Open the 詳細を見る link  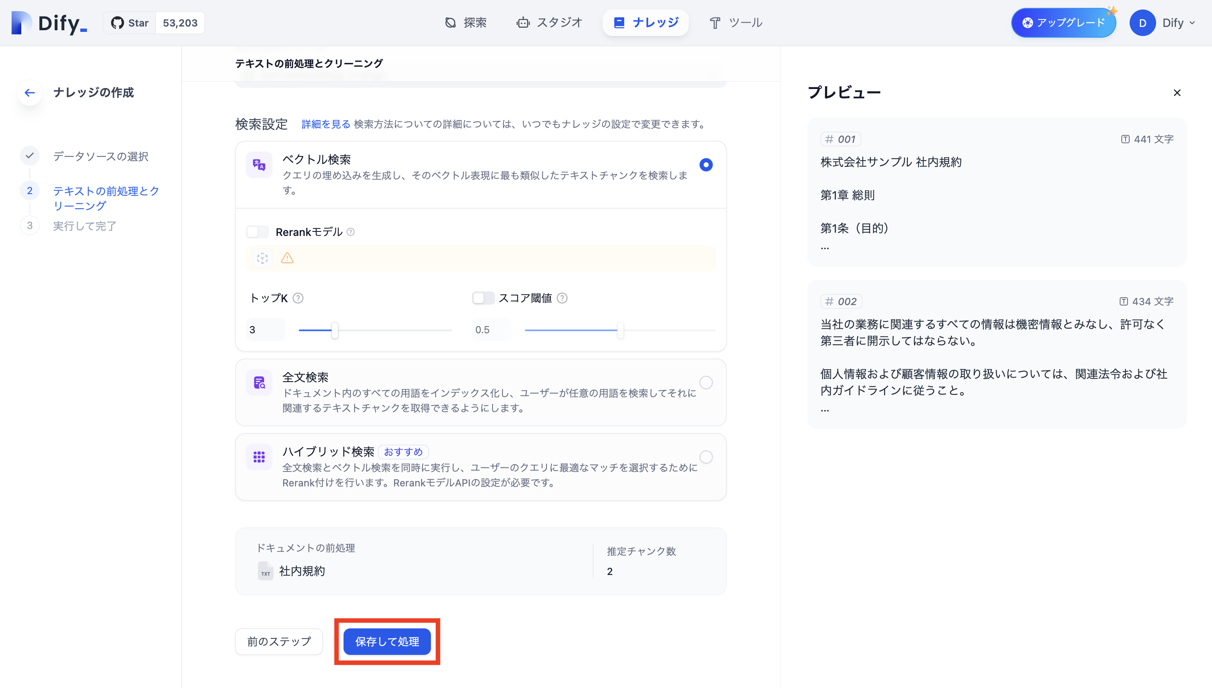point(326,124)
